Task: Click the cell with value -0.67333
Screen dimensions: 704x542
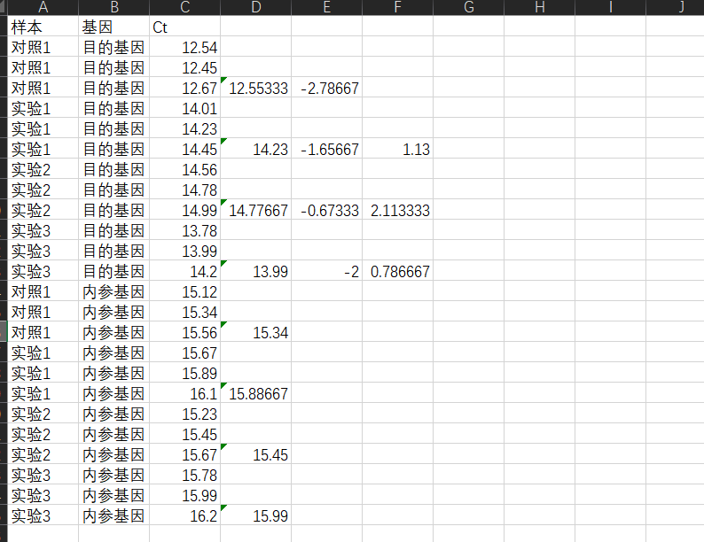Action: (x=326, y=211)
